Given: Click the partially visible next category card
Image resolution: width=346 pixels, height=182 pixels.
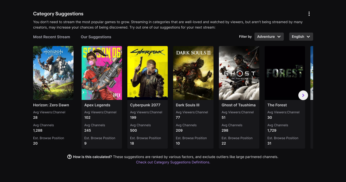Looking at the screenshot, I should tap(312, 73).
